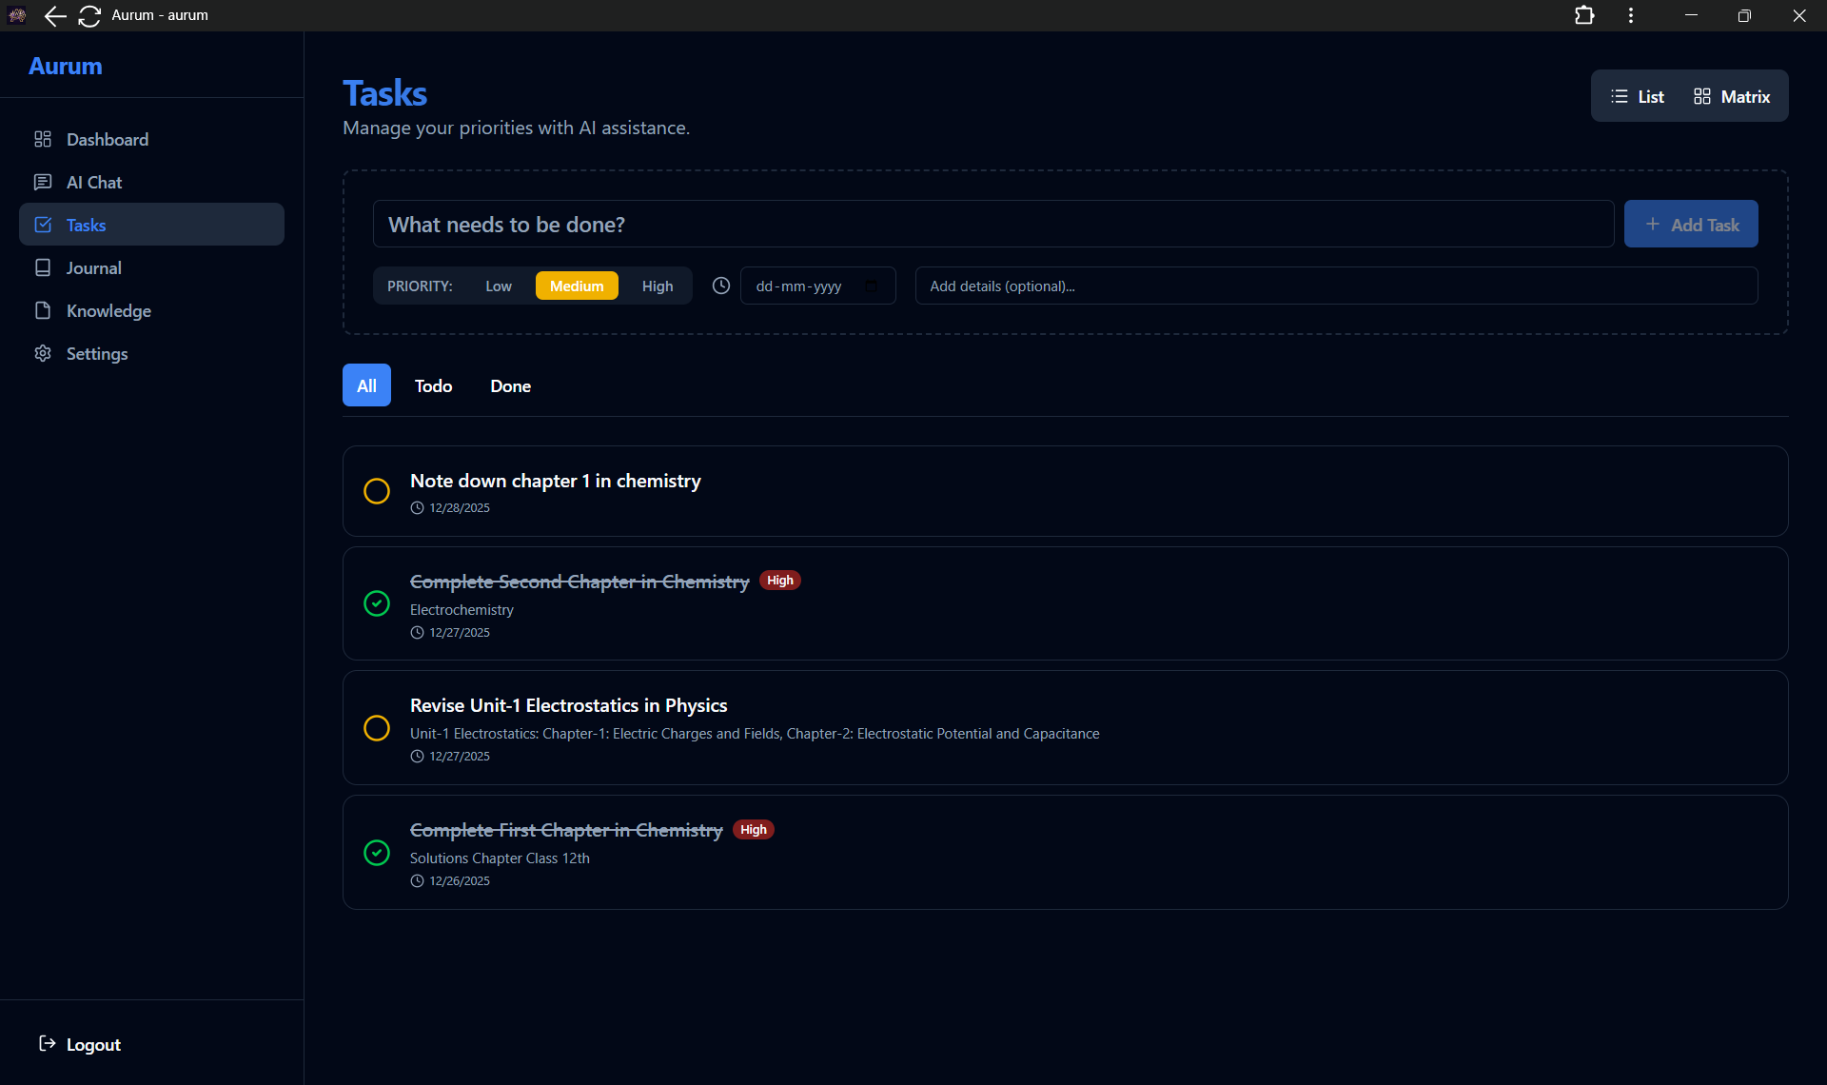Select High priority option
The image size is (1827, 1085).
click(x=657, y=286)
